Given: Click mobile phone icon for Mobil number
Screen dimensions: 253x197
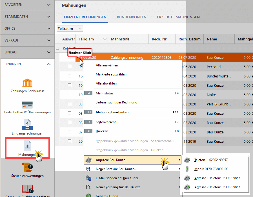Looking at the screenshot, I should (x=187, y=169).
